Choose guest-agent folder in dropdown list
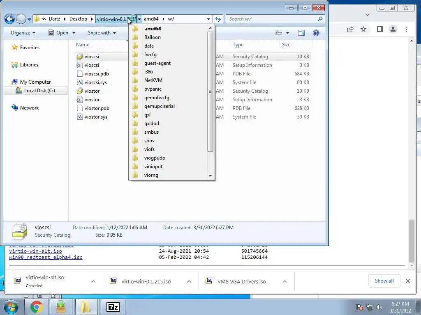421x315 pixels. (x=168, y=63)
